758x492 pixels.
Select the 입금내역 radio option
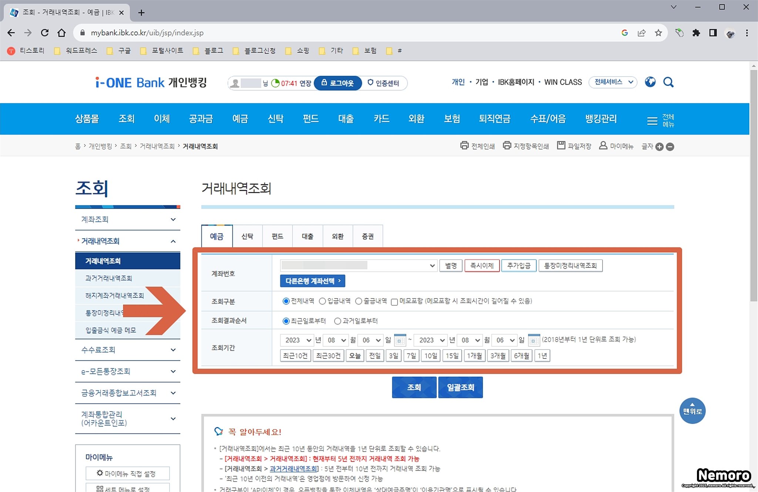point(322,301)
